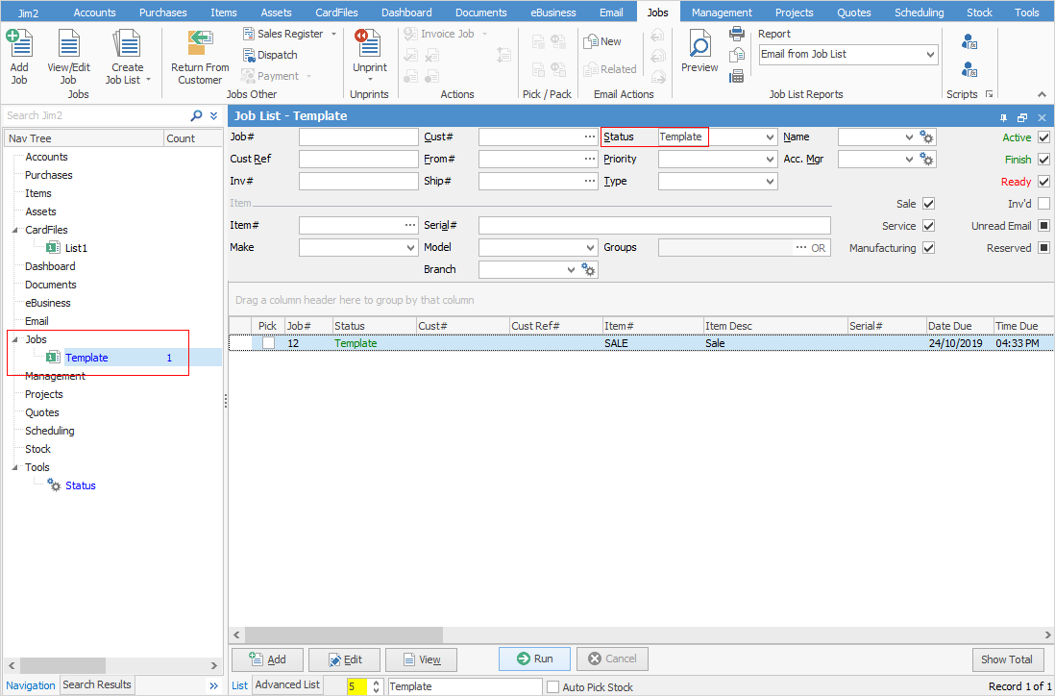Click the Dispatch icon in ribbon
Screen dimensions: 1055x696
[249, 55]
